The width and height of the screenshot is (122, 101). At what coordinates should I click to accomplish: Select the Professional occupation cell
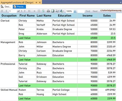tap(9, 75)
